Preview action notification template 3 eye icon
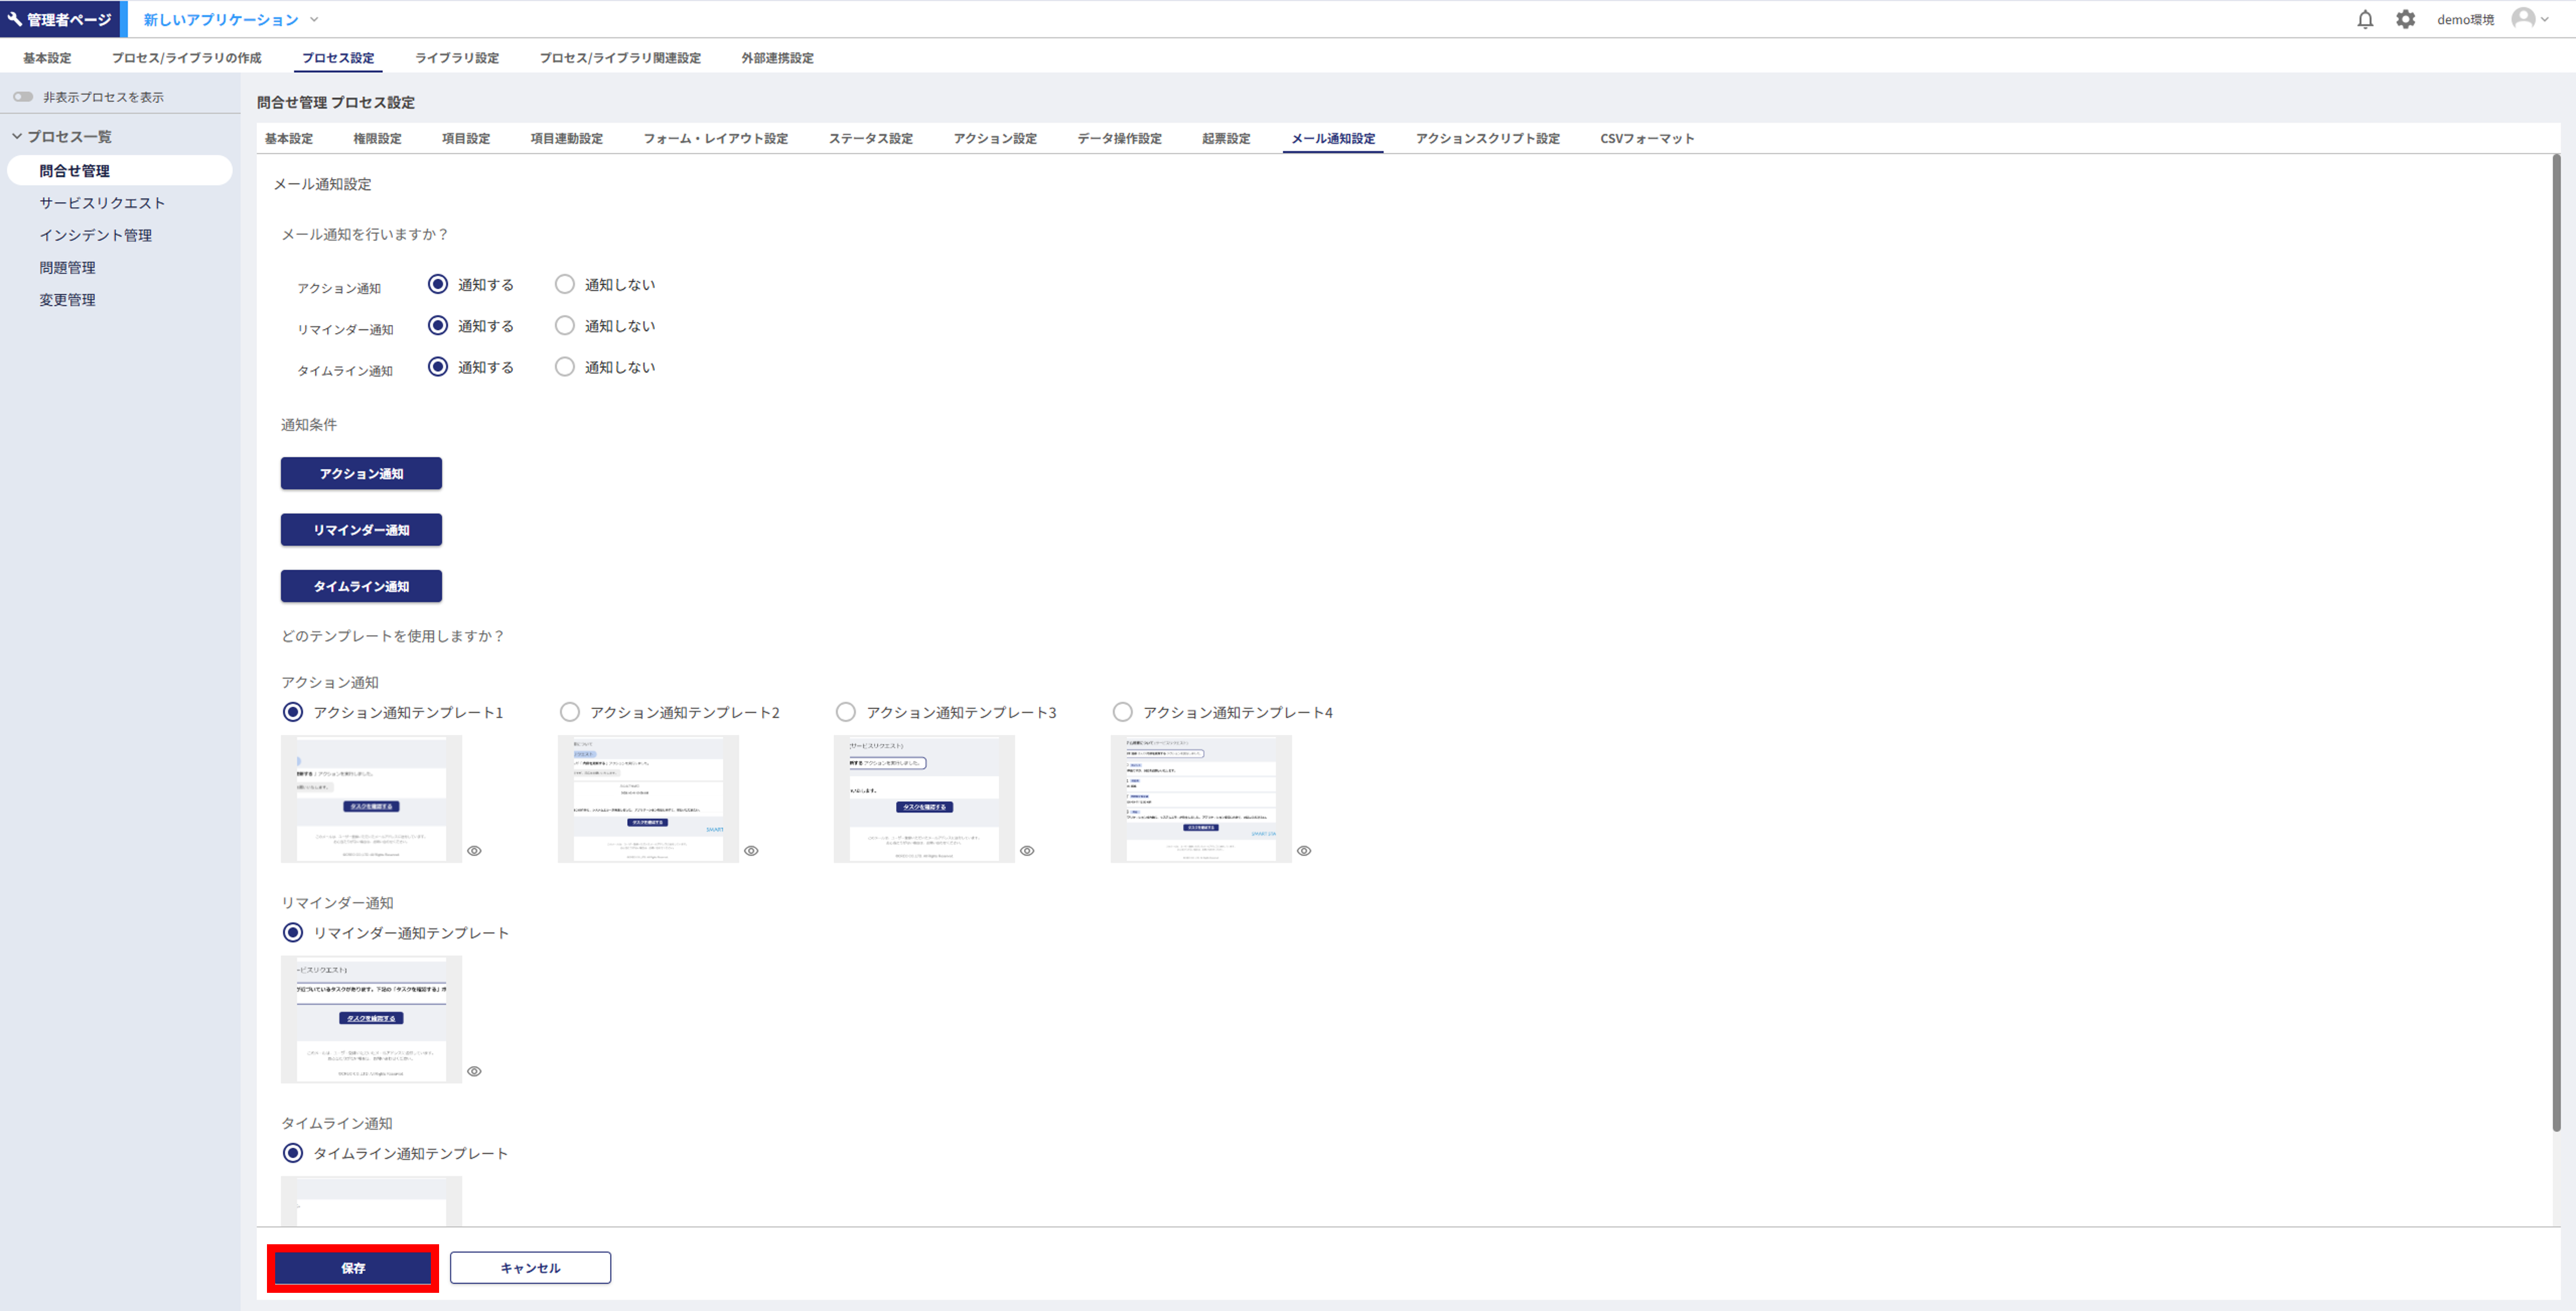The image size is (2576, 1311). pos(1027,851)
